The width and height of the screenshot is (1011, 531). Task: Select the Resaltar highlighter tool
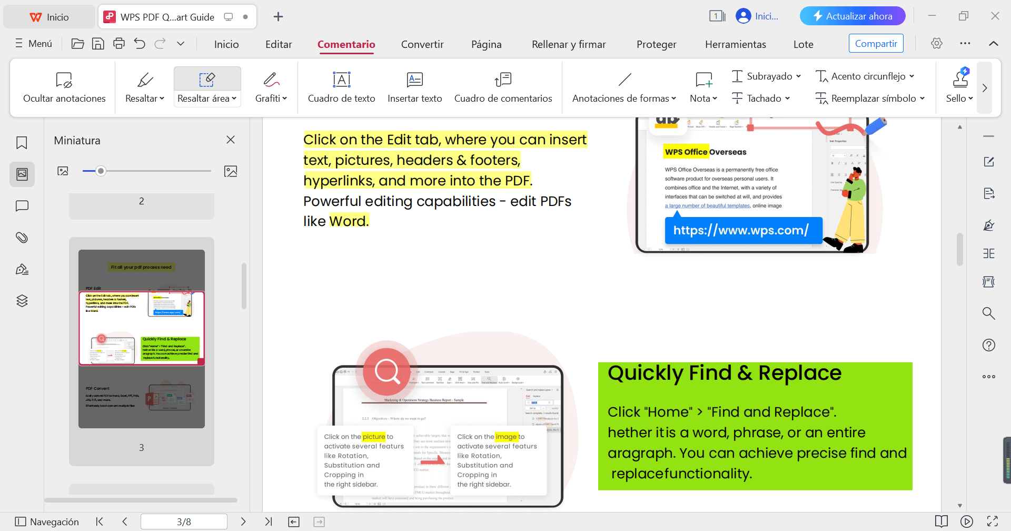tap(145, 87)
